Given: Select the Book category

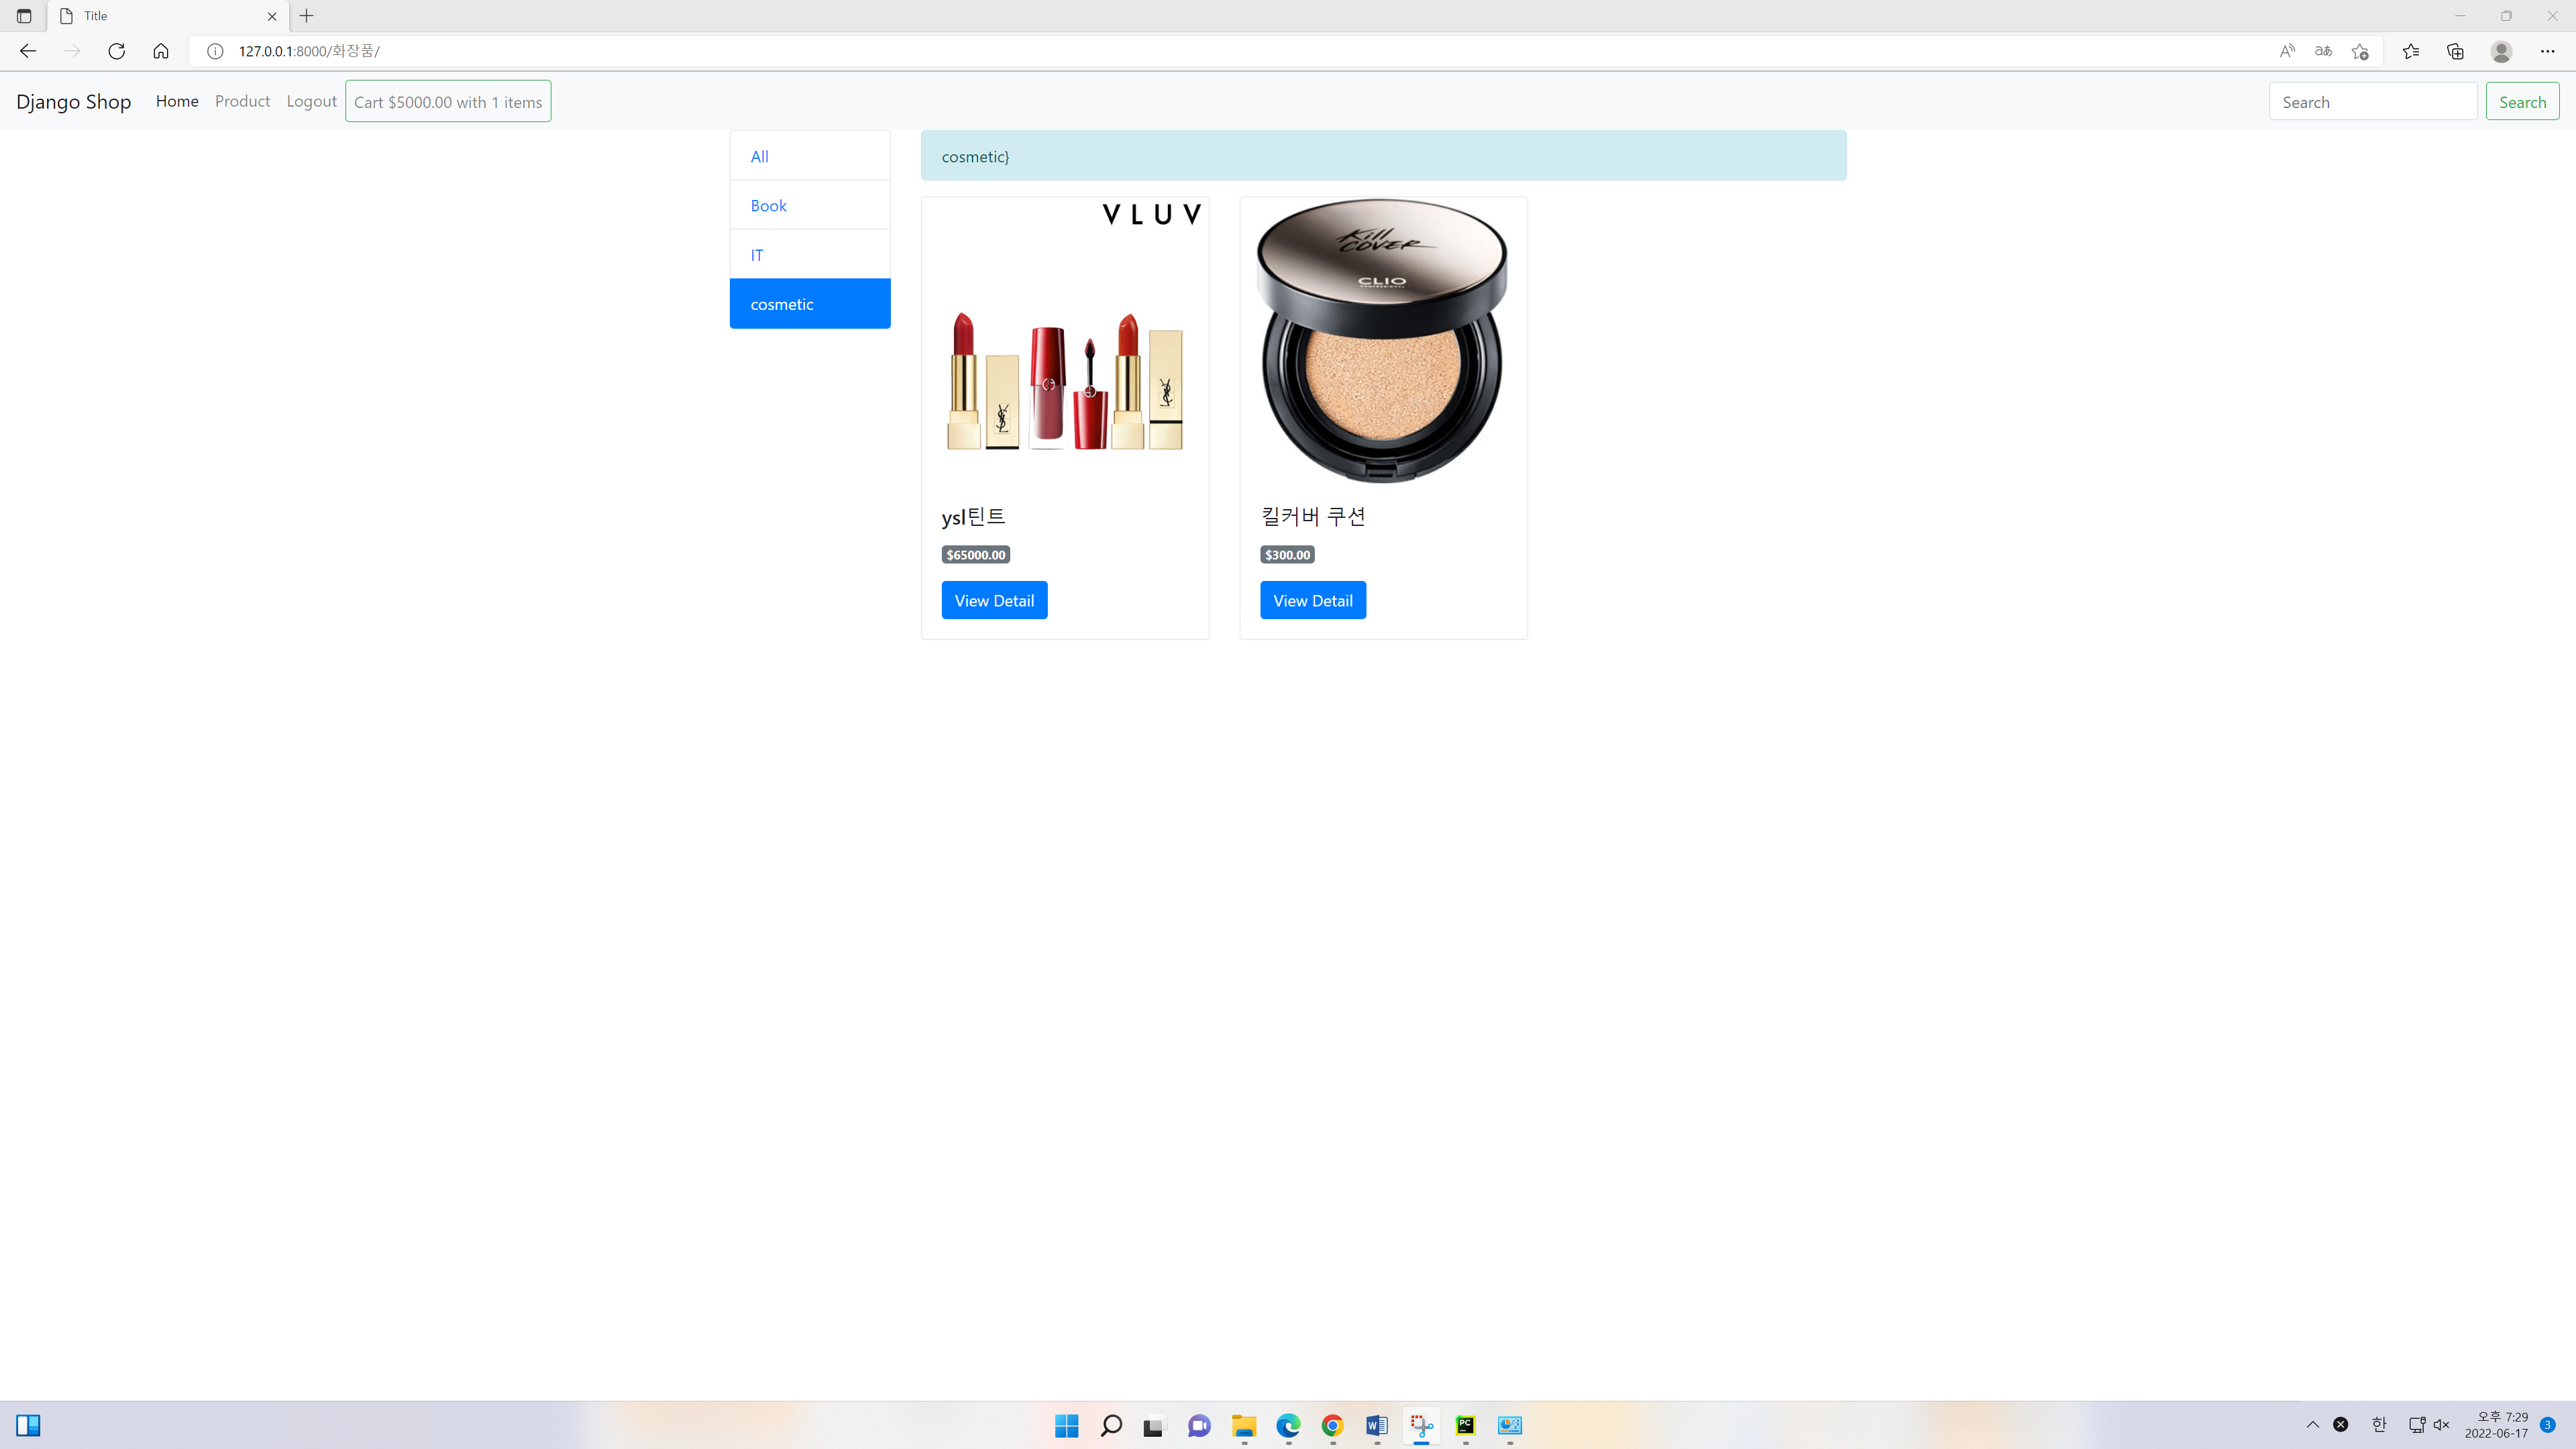Looking at the screenshot, I should (x=768, y=205).
